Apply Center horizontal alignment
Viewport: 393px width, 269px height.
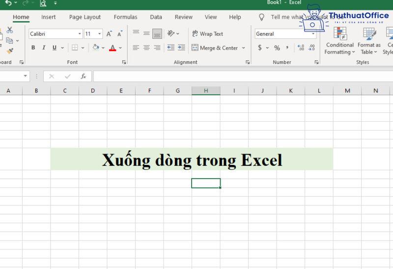point(146,48)
